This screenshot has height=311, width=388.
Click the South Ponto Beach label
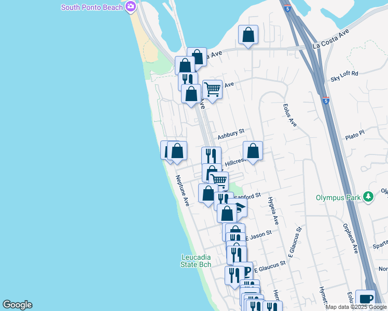(x=92, y=7)
